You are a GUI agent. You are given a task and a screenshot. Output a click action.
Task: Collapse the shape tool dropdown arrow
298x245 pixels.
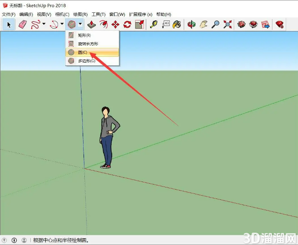point(80,24)
